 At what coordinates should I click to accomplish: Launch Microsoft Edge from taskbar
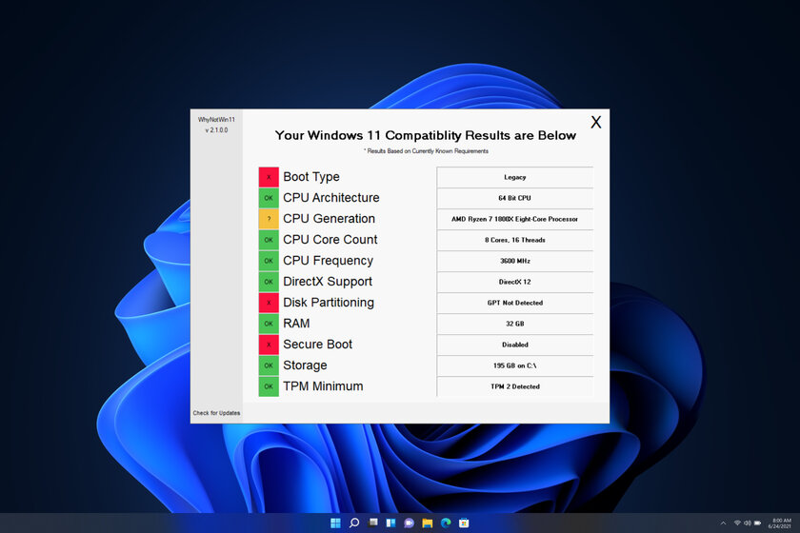point(446,523)
